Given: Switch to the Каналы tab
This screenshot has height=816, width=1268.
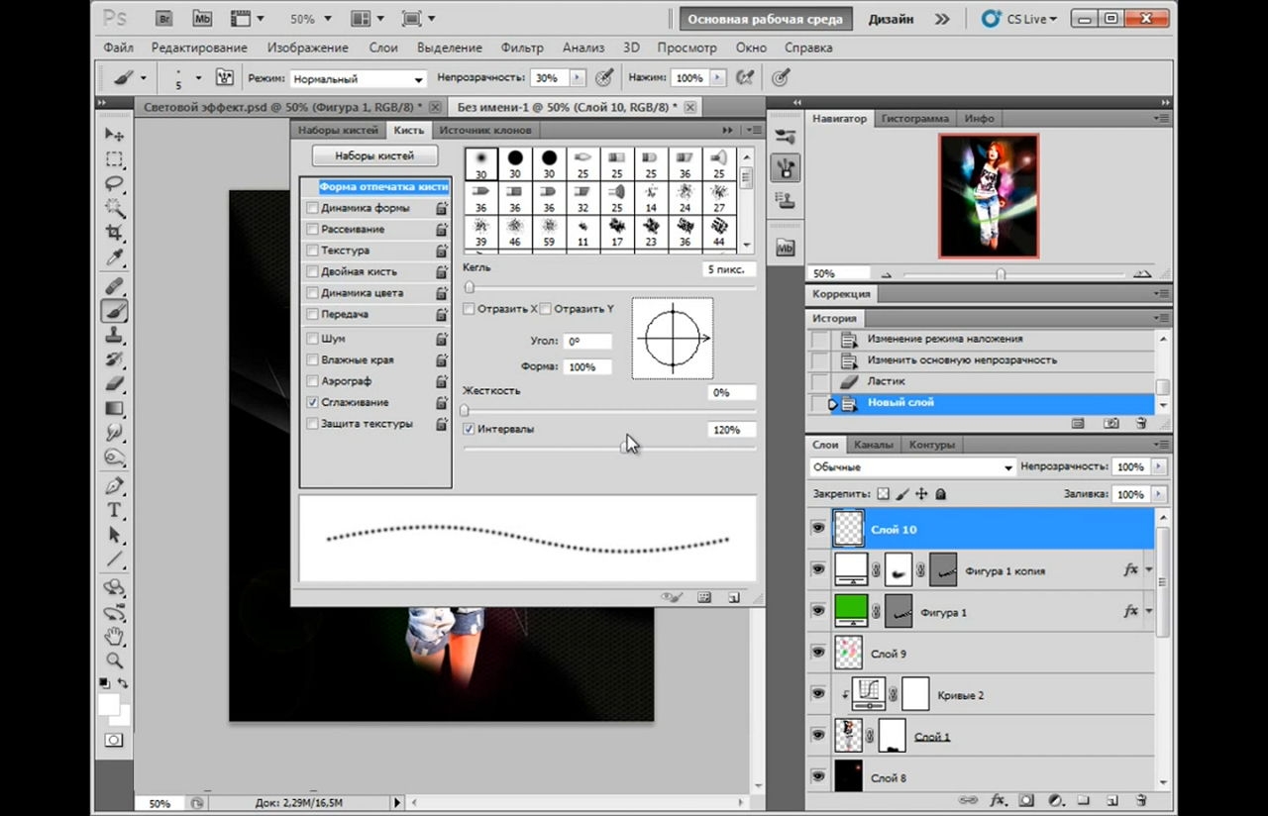Looking at the screenshot, I should [x=873, y=445].
